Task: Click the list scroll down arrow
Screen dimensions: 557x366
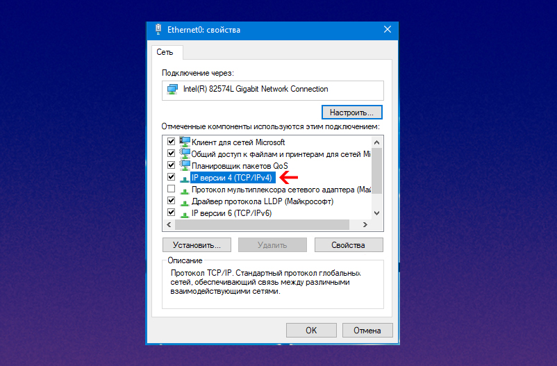Action: click(x=377, y=213)
